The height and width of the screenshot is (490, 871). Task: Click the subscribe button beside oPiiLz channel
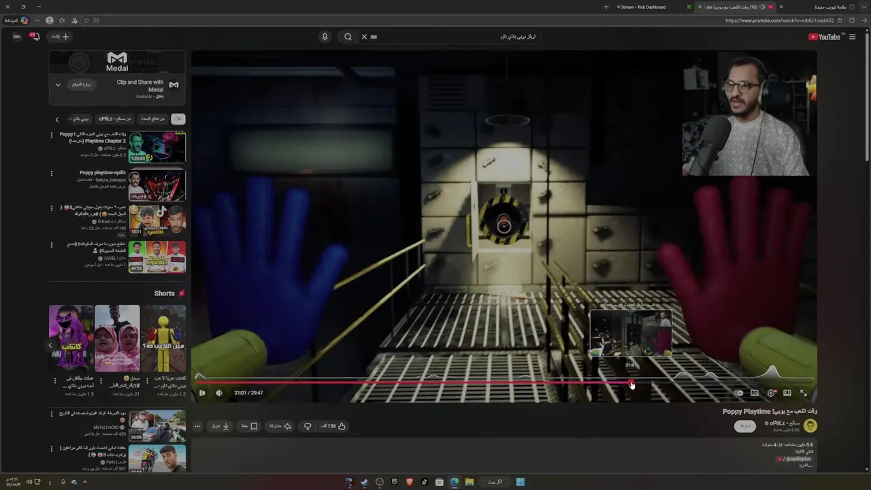pyautogui.click(x=745, y=426)
